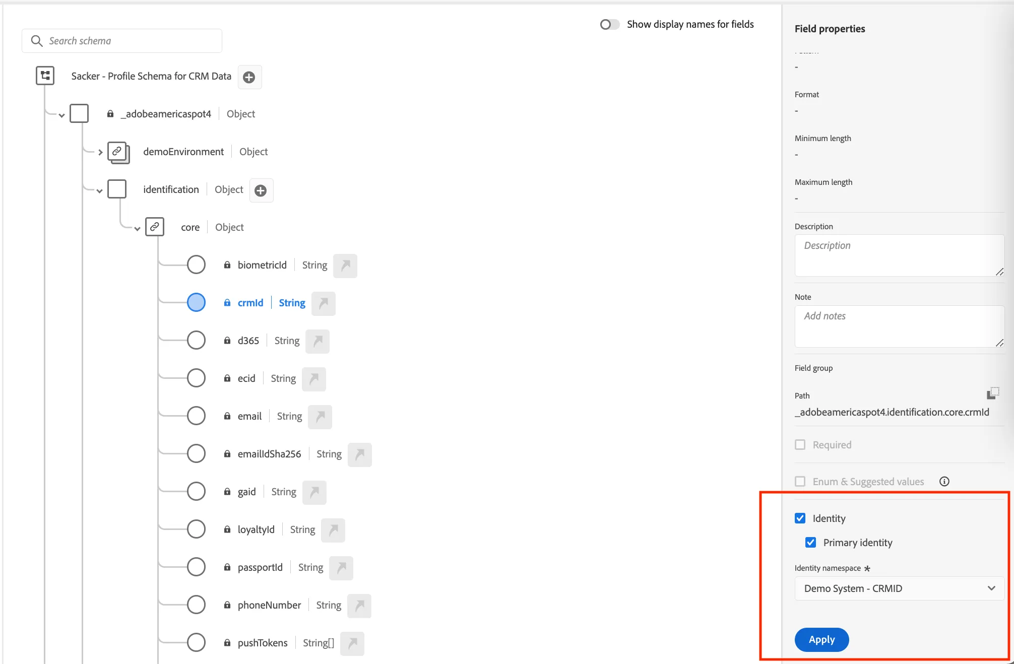
Task: Check the Required checkbox
Action: pos(800,444)
